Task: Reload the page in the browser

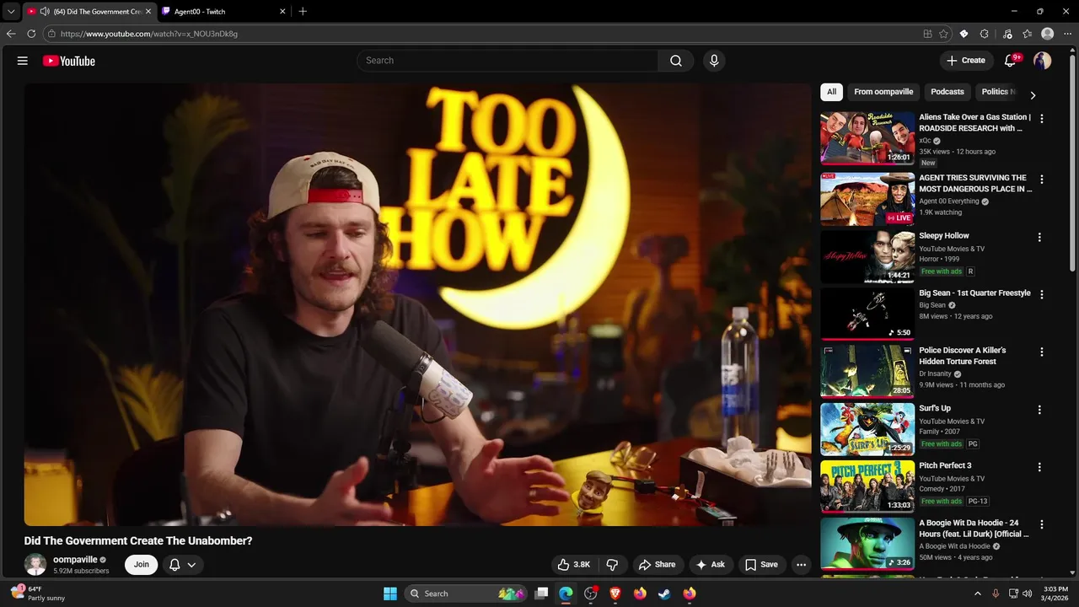Action: click(x=31, y=34)
